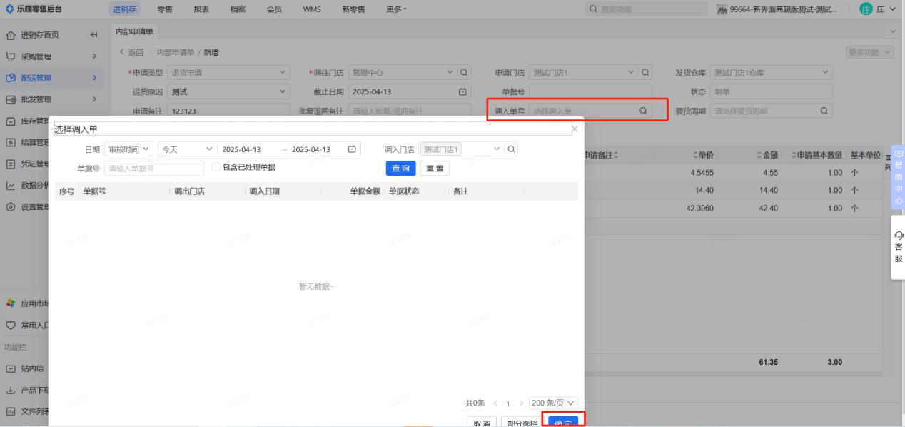
Task: Click search icon beside 调入门店 field
Action: point(512,149)
